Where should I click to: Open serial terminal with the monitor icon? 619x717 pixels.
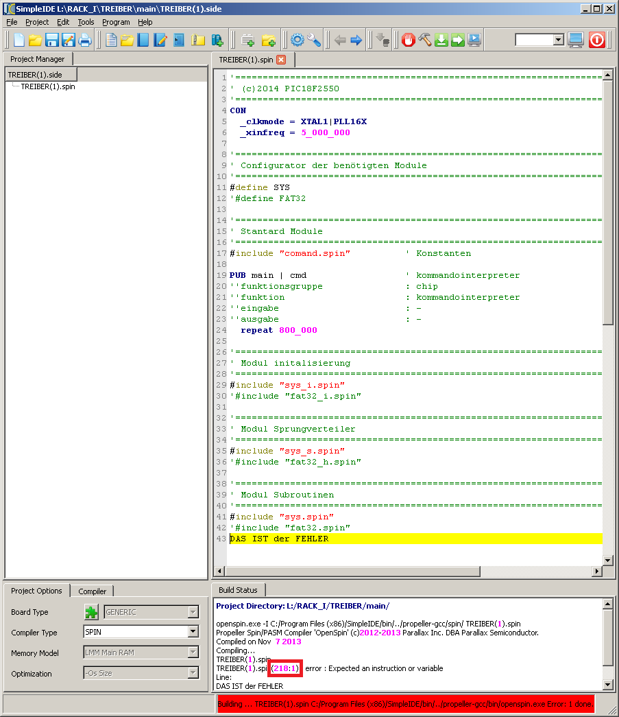click(576, 40)
